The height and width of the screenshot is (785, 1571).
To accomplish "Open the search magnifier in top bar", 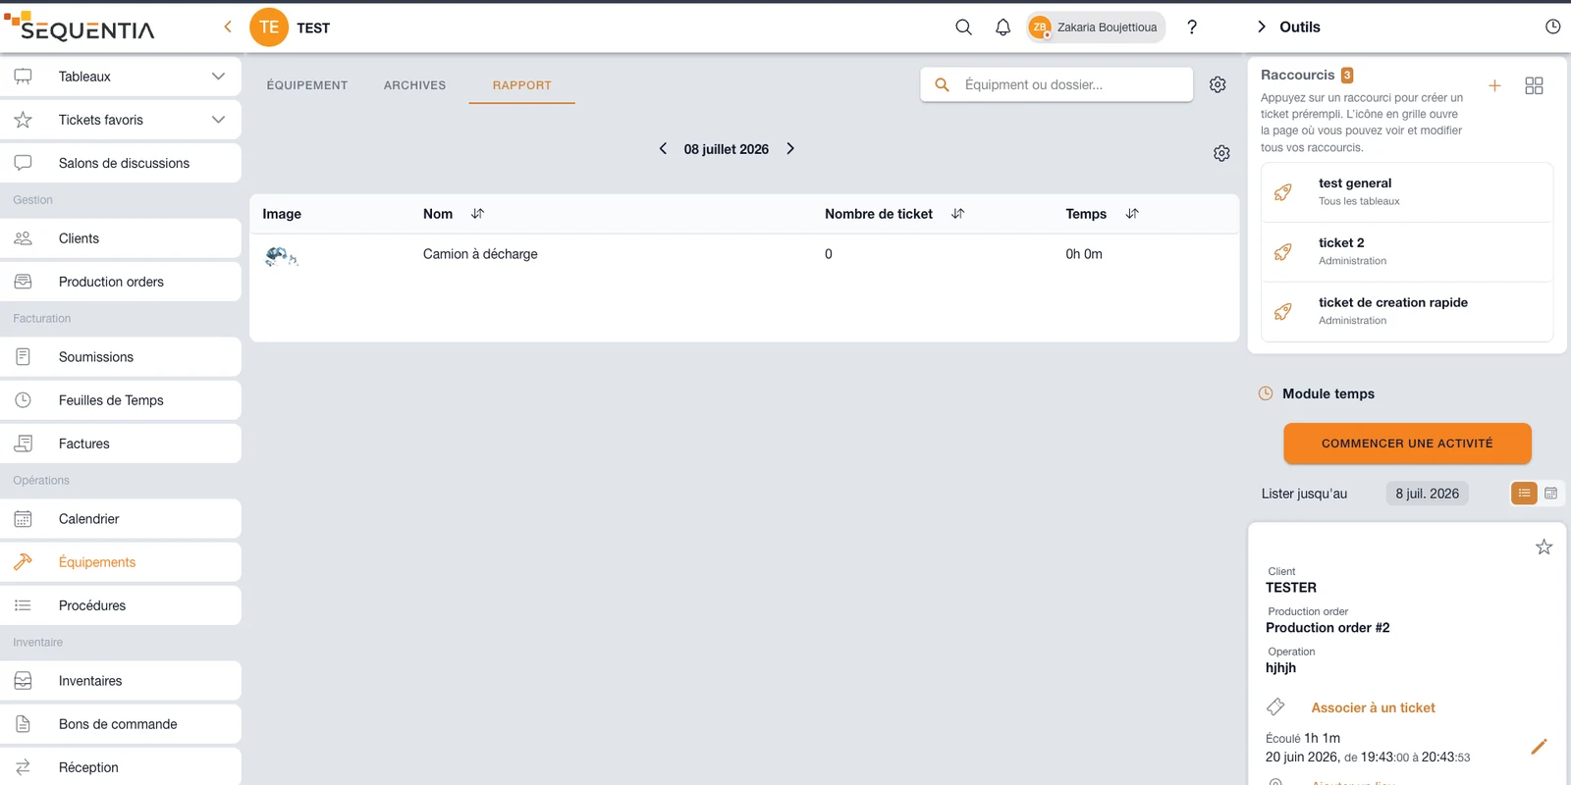I will tap(963, 27).
